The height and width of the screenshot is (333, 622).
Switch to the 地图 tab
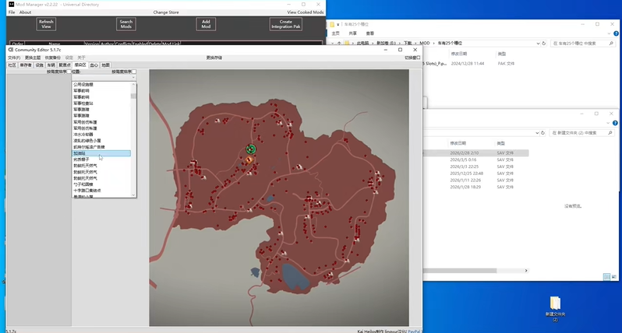[105, 65]
